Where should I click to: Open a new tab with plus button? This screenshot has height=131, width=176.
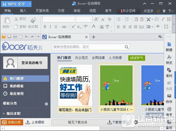94,37
